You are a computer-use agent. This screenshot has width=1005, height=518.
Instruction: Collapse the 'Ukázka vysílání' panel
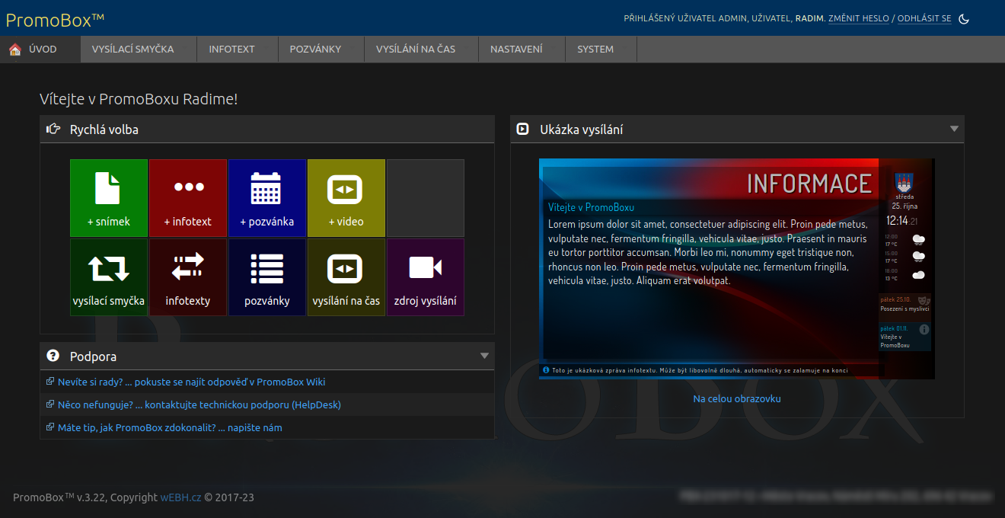coord(954,129)
